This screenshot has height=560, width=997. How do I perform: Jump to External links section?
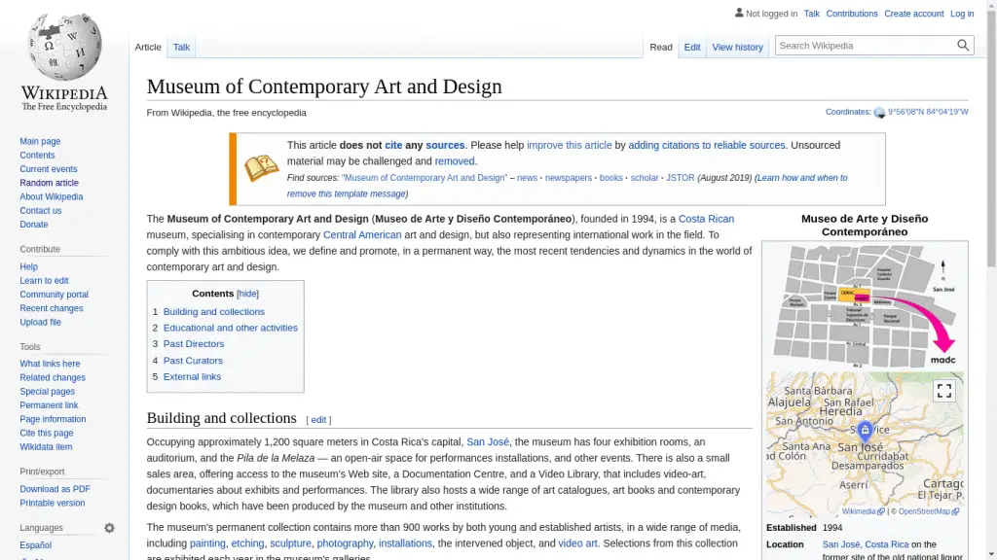(192, 376)
